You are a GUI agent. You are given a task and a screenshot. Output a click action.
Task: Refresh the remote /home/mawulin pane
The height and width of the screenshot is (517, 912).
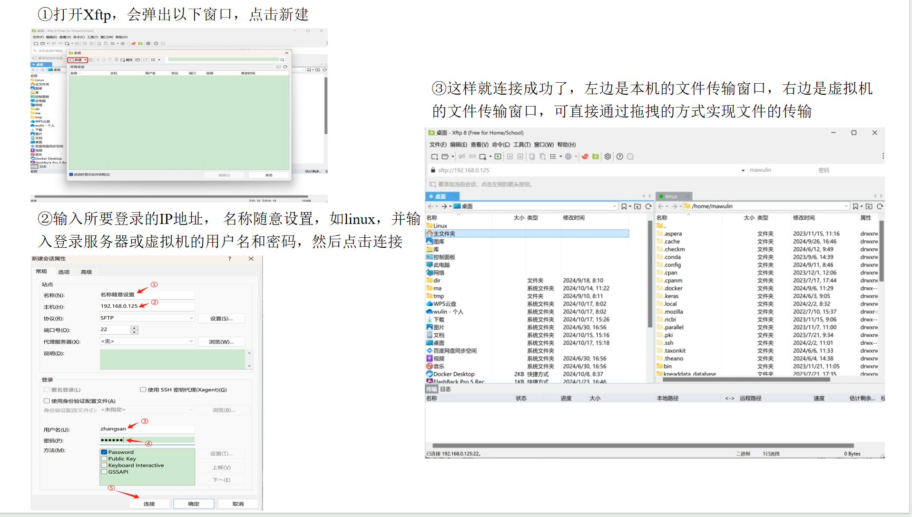[x=880, y=206]
